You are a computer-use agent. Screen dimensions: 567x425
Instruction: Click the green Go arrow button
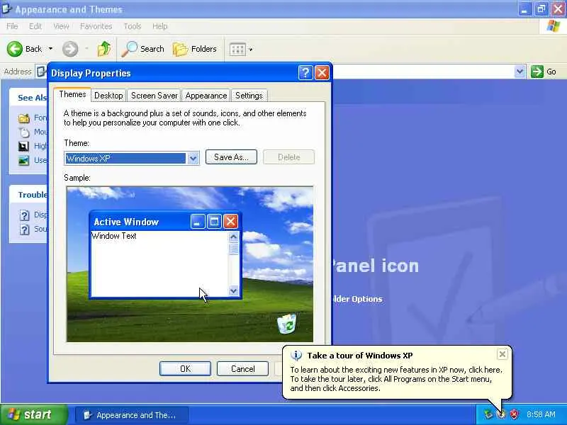pos(537,72)
